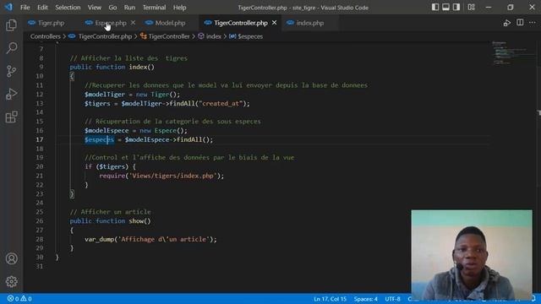Open the Terminal menu
The width and height of the screenshot is (541, 304).
click(x=154, y=8)
